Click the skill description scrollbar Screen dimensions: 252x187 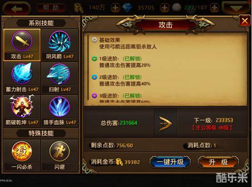[x=88, y=68]
